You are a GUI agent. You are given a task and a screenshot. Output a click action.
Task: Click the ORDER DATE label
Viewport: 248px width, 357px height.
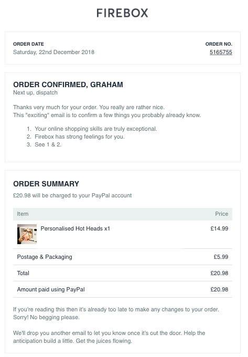pos(28,44)
